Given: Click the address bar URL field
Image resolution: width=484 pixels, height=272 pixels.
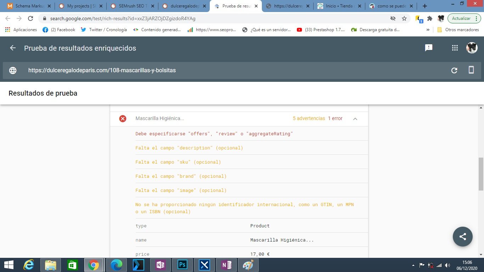Looking at the screenshot, I should click(216, 18).
